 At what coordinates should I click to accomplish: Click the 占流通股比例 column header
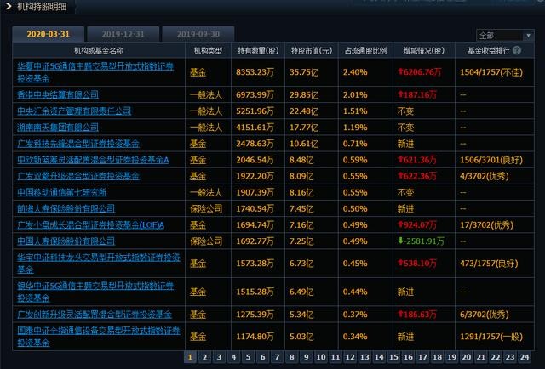(x=365, y=51)
